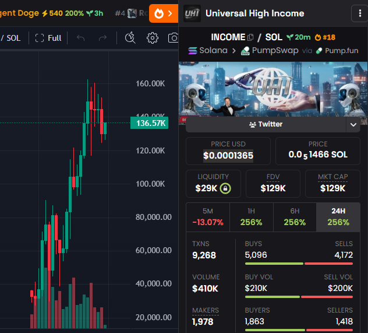Click the MKT CAP label
The height and width of the screenshot is (333, 368).
point(333,177)
